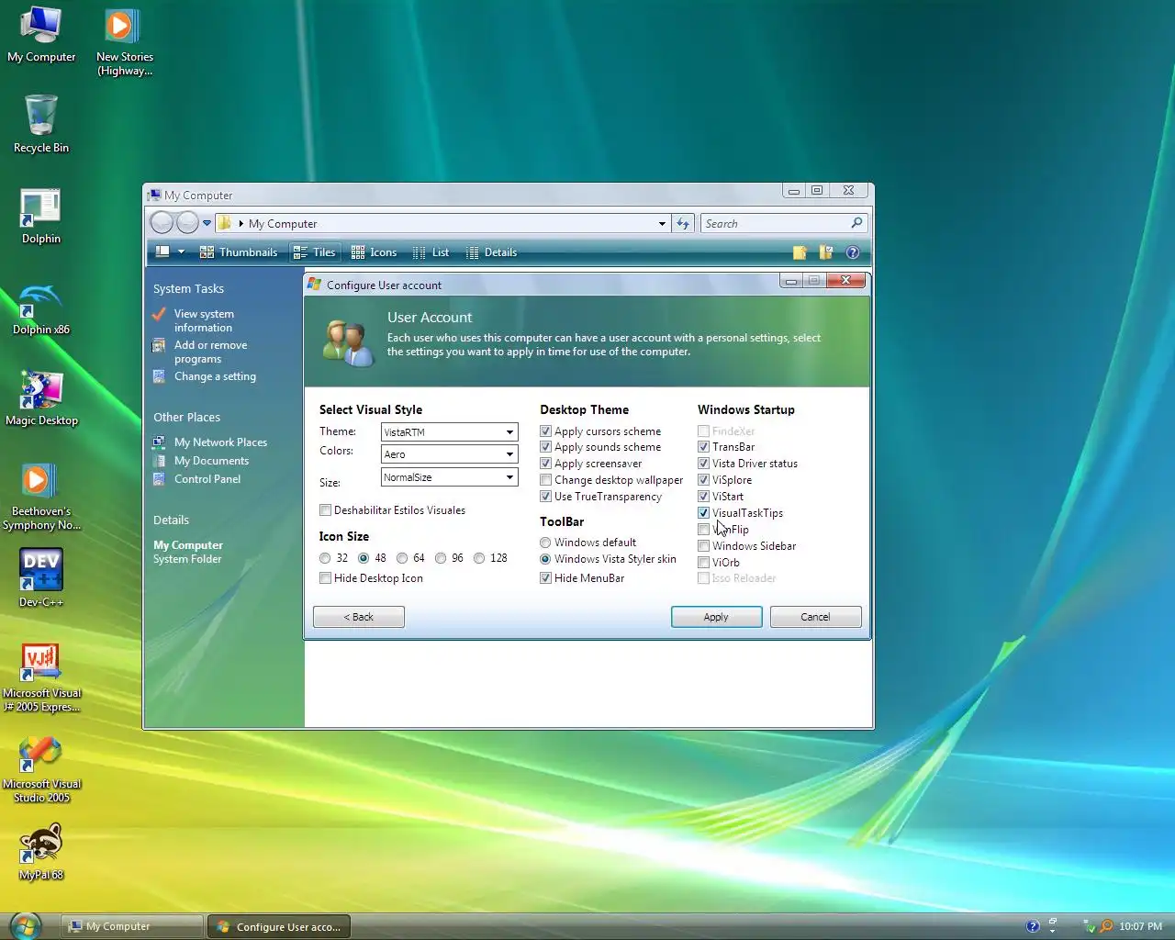1175x940 pixels.
Task: Click the Apply button
Action: pos(716,617)
